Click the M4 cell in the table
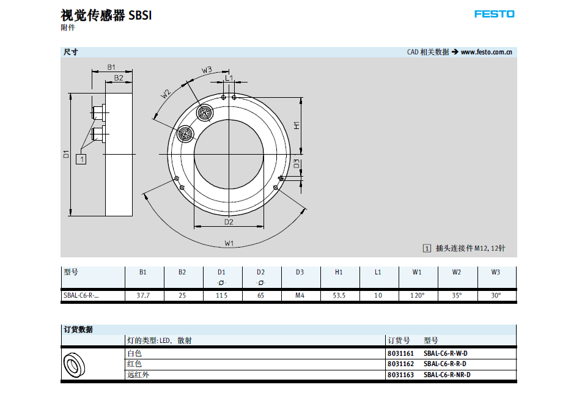 coord(300,295)
